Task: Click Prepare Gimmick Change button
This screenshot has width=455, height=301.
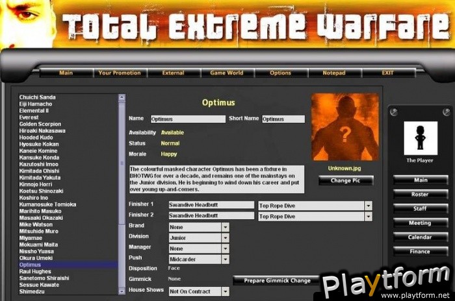Action: (277, 280)
